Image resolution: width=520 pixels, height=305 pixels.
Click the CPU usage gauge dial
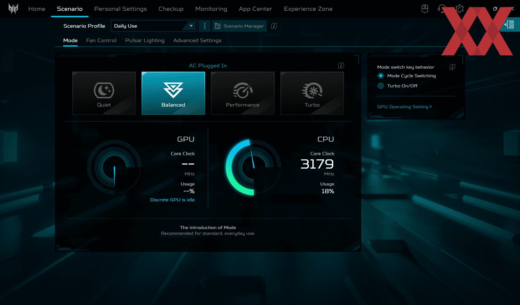coord(253,167)
